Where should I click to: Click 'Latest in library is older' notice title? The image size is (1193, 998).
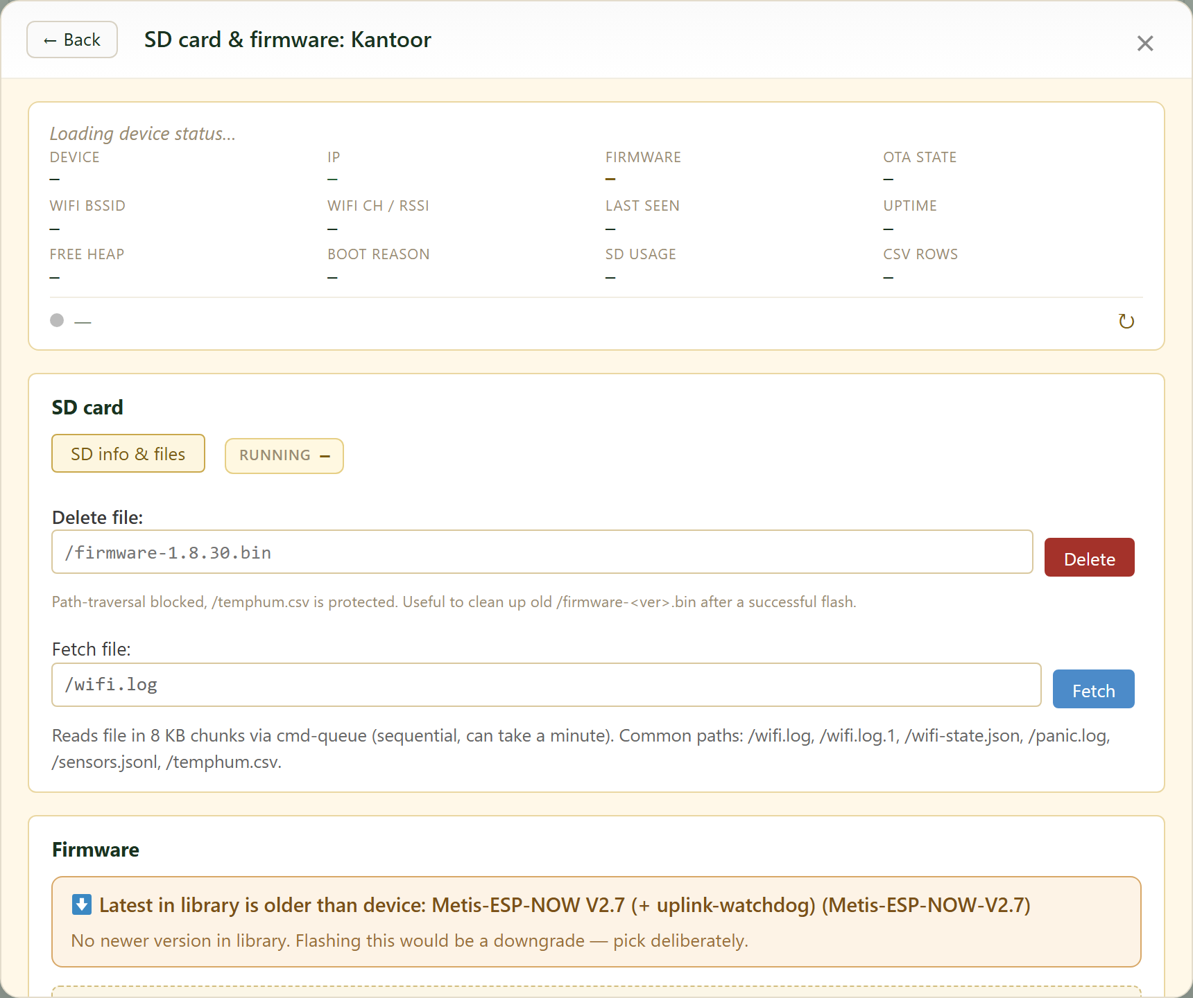point(565,905)
